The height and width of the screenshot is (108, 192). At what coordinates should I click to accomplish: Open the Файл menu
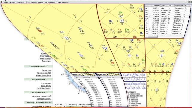(6, 2)
